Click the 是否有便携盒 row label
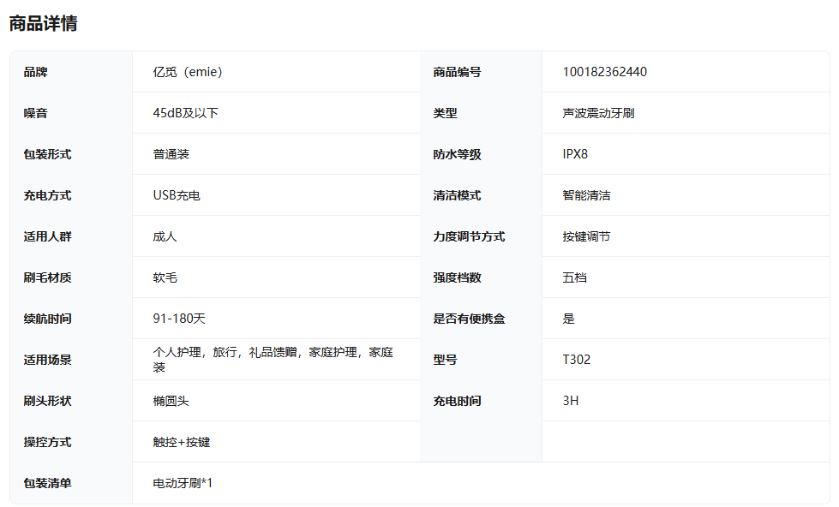 [x=469, y=319]
